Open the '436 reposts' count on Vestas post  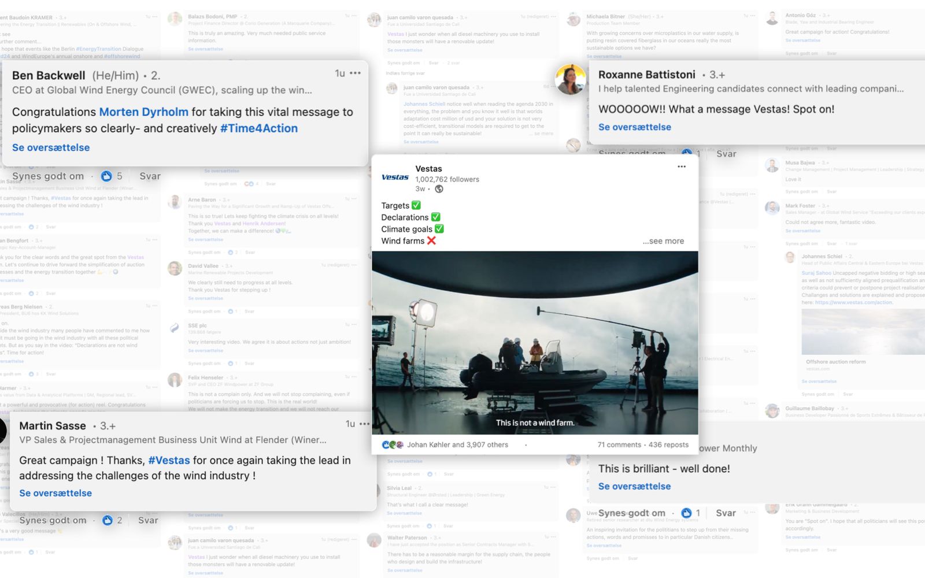pos(668,444)
